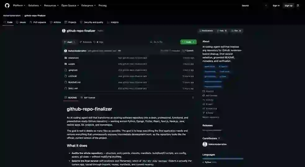Click the file icon next to LICENSE
Image resolution: width=305 pixels, height=167 pixels.
(65, 76)
